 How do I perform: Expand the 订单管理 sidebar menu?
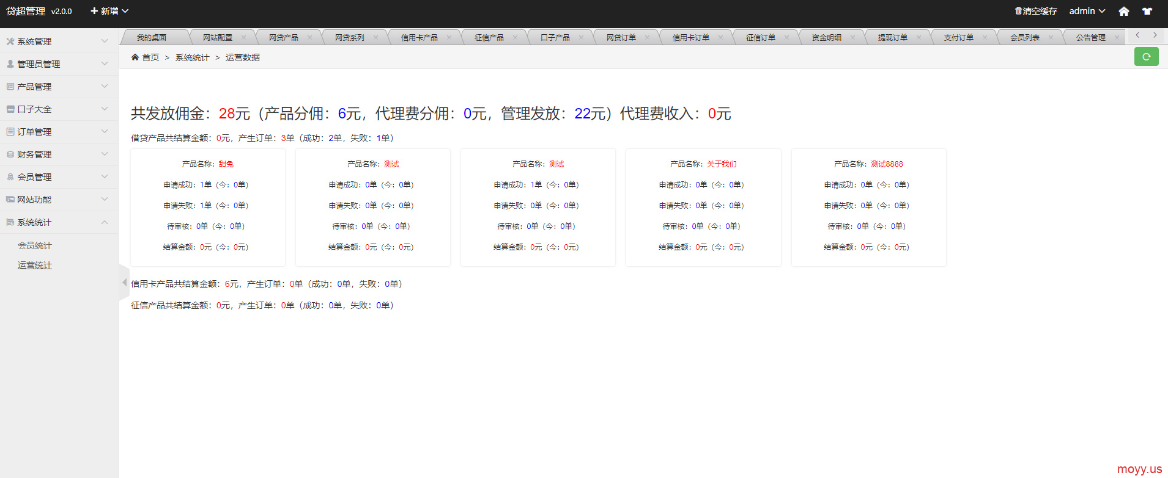(x=59, y=132)
